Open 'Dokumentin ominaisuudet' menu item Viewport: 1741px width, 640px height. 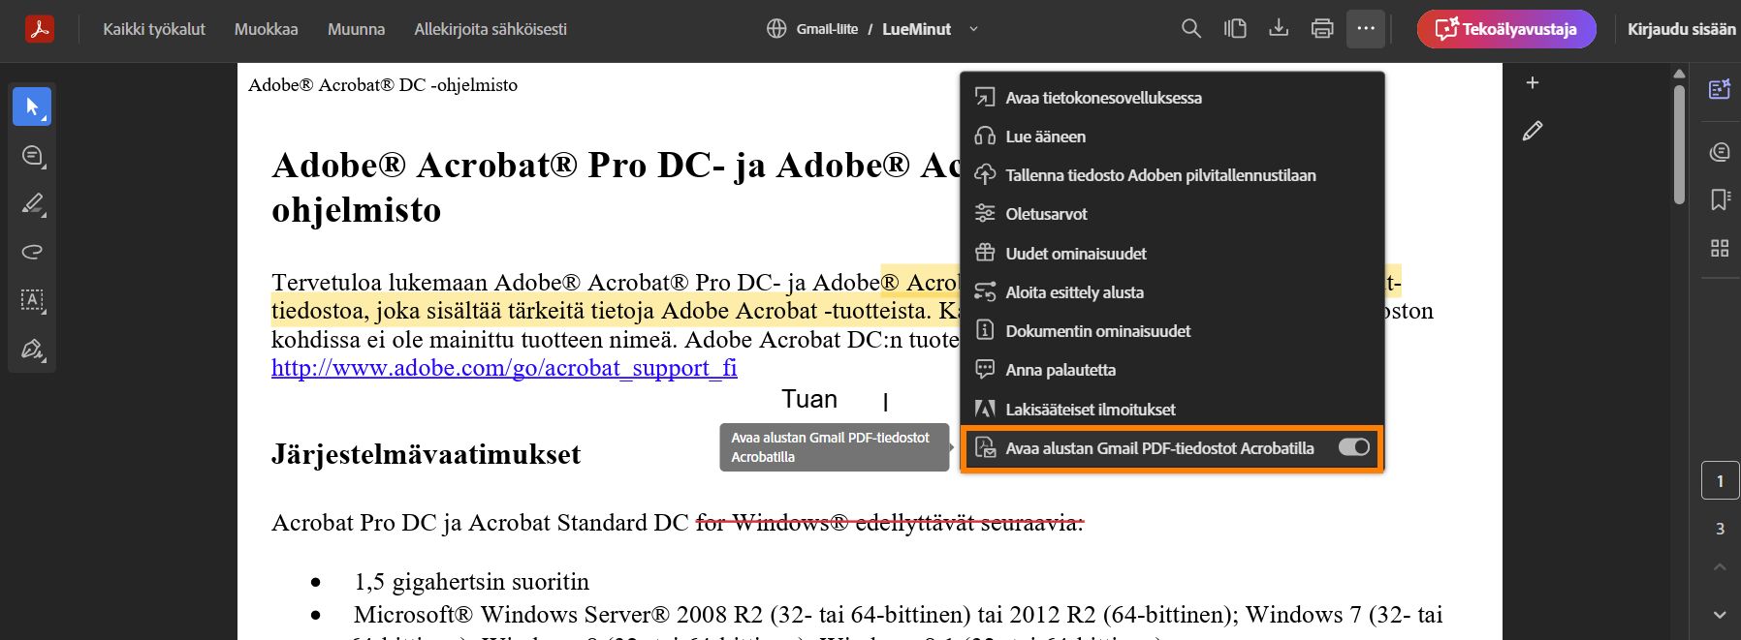[x=1172, y=331]
